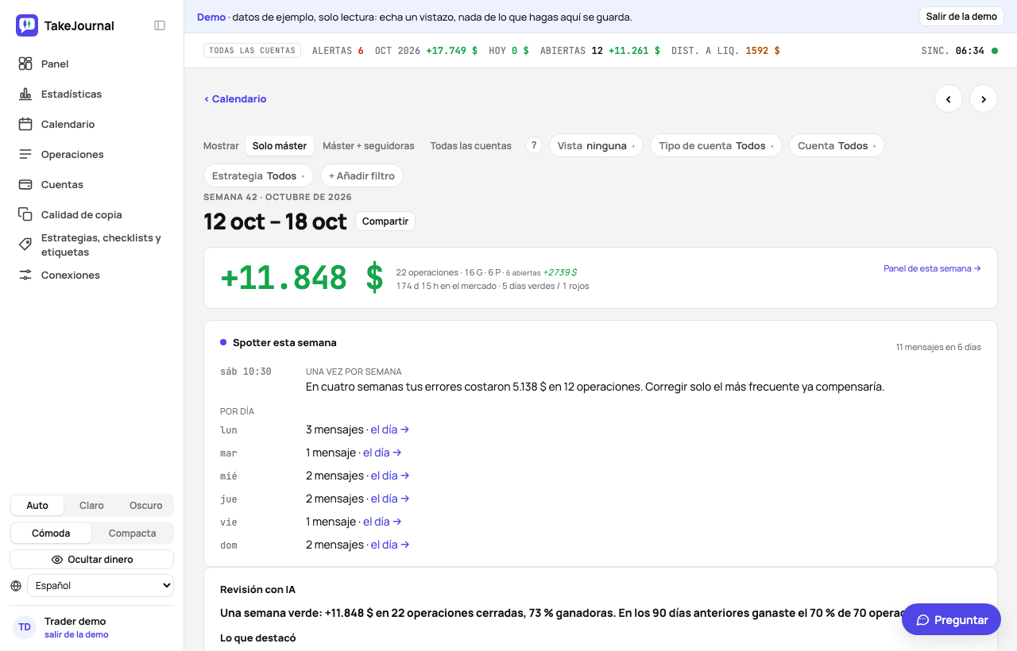Screen dimensions: 1017x651
Task: Click the Compartir button
Action: [385, 221]
